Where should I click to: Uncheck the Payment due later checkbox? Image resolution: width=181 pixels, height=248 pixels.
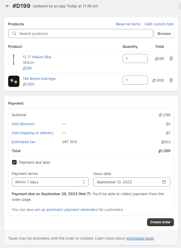(14, 162)
